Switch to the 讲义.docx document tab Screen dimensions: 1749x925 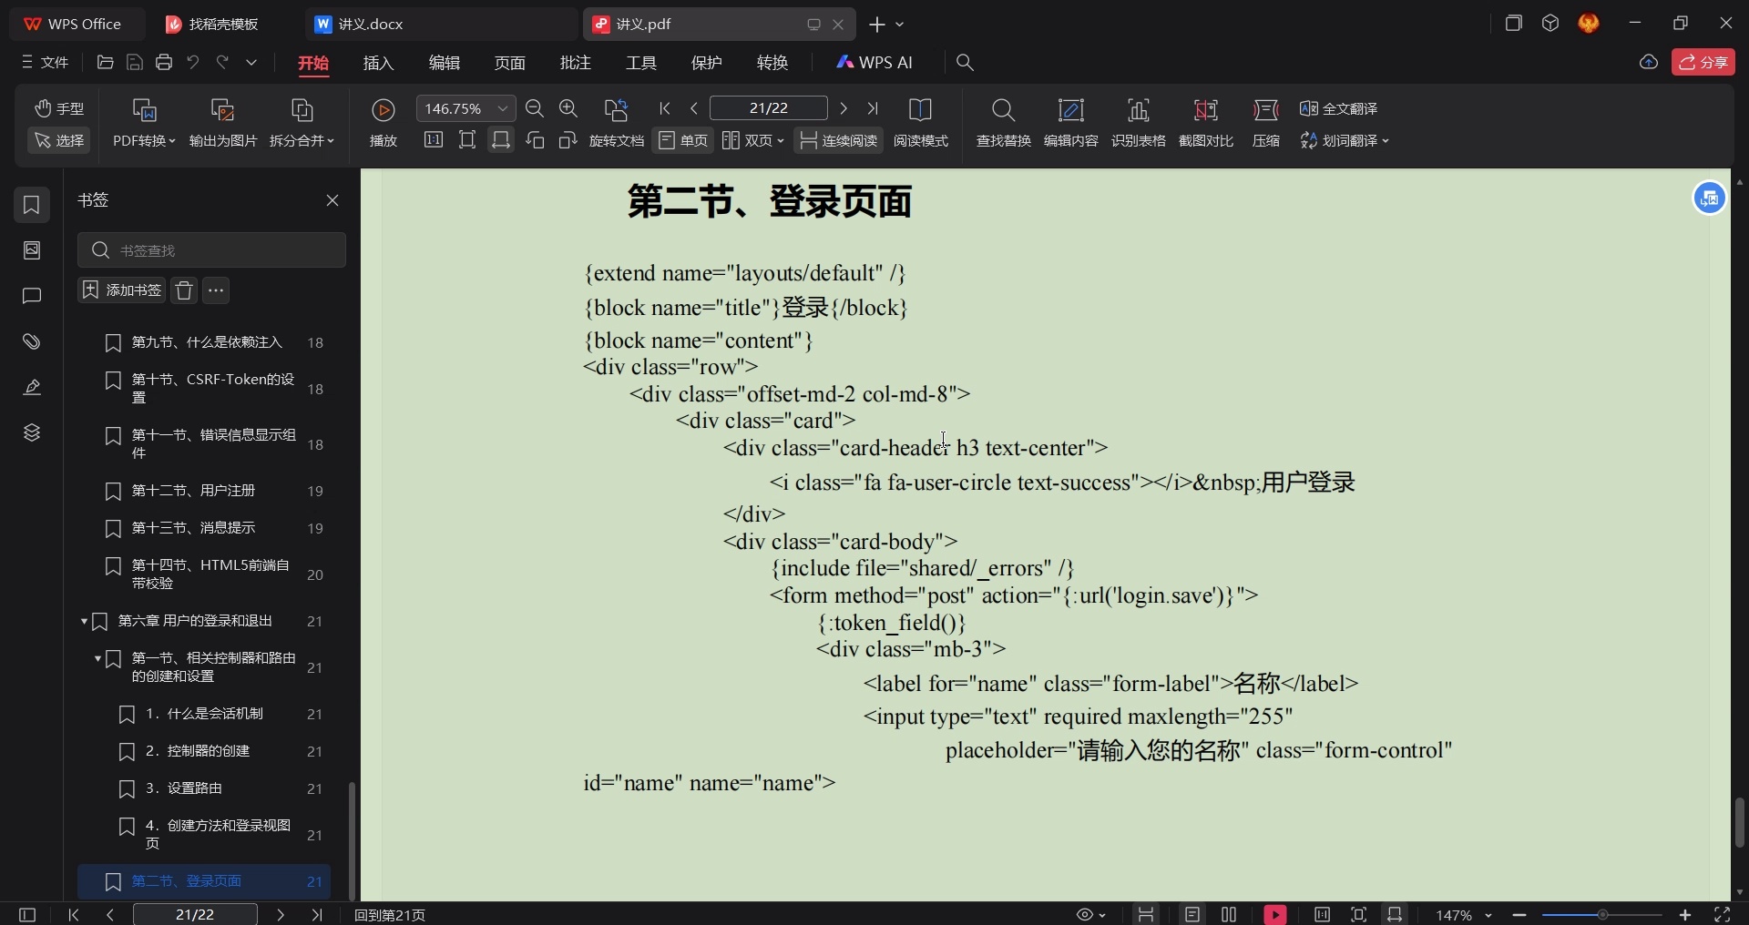pos(368,24)
